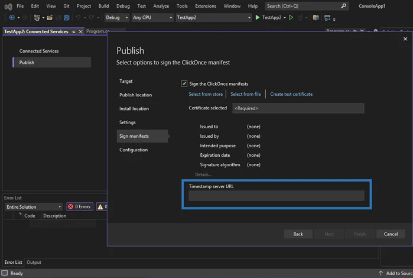Viewport: 413px width, 278px height.
Task: Click the Start Without Debugging icon
Action: pyautogui.click(x=291, y=18)
